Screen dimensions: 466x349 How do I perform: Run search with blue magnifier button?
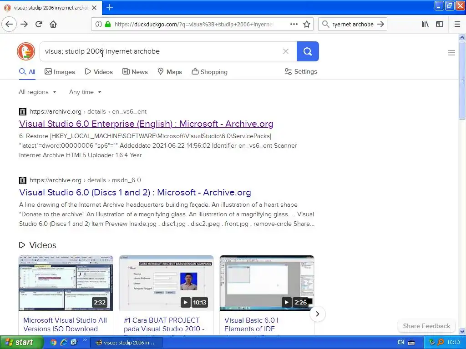click(308, 51)
